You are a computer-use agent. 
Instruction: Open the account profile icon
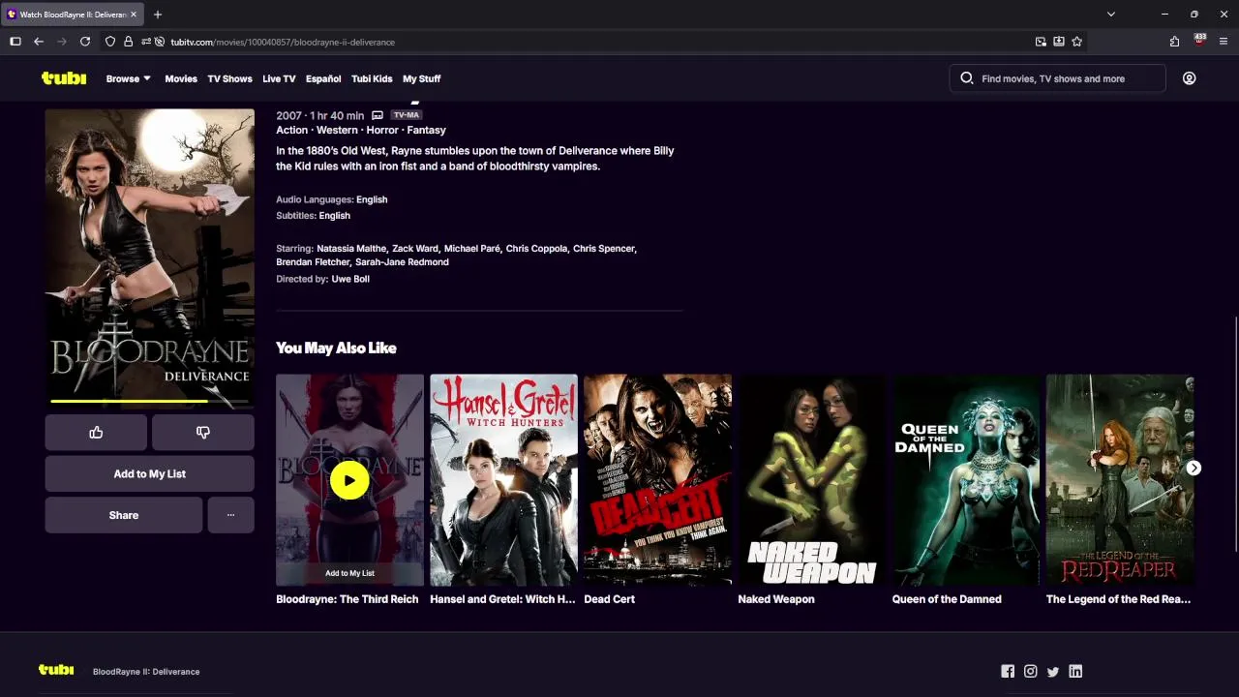coord(1189,78)
